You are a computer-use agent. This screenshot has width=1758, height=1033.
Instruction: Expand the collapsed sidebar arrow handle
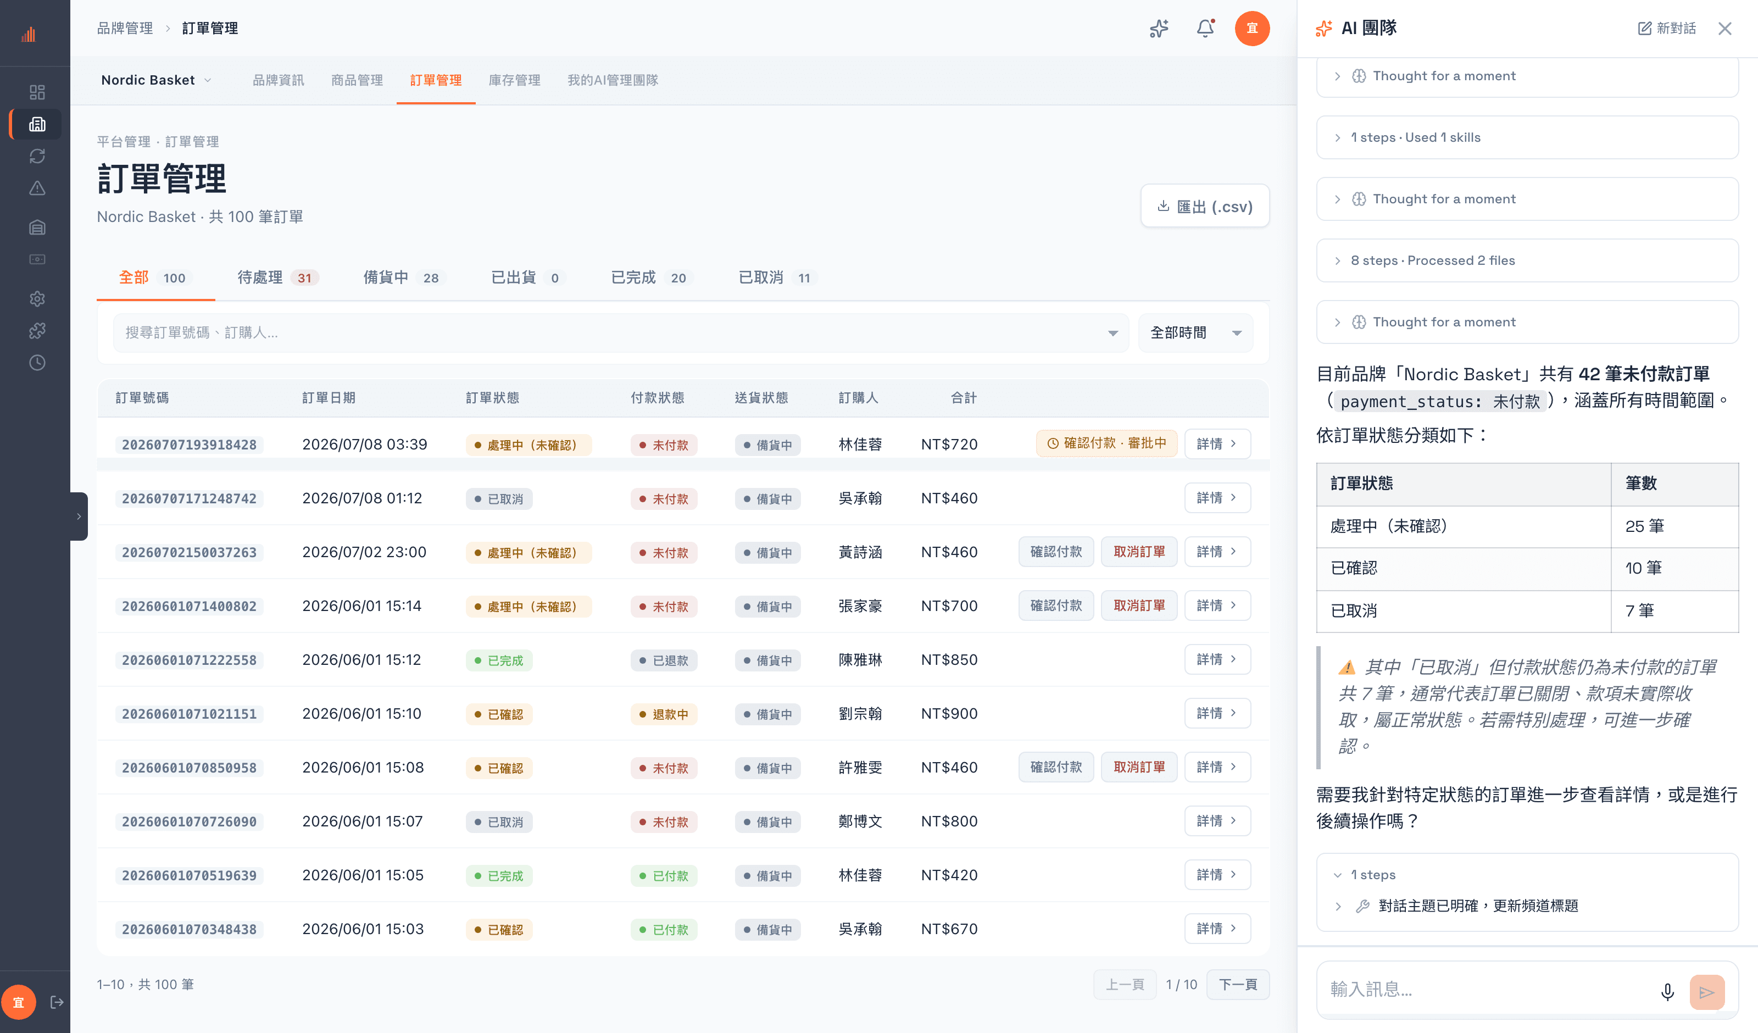pyautogui.click(x=79, y=516)
